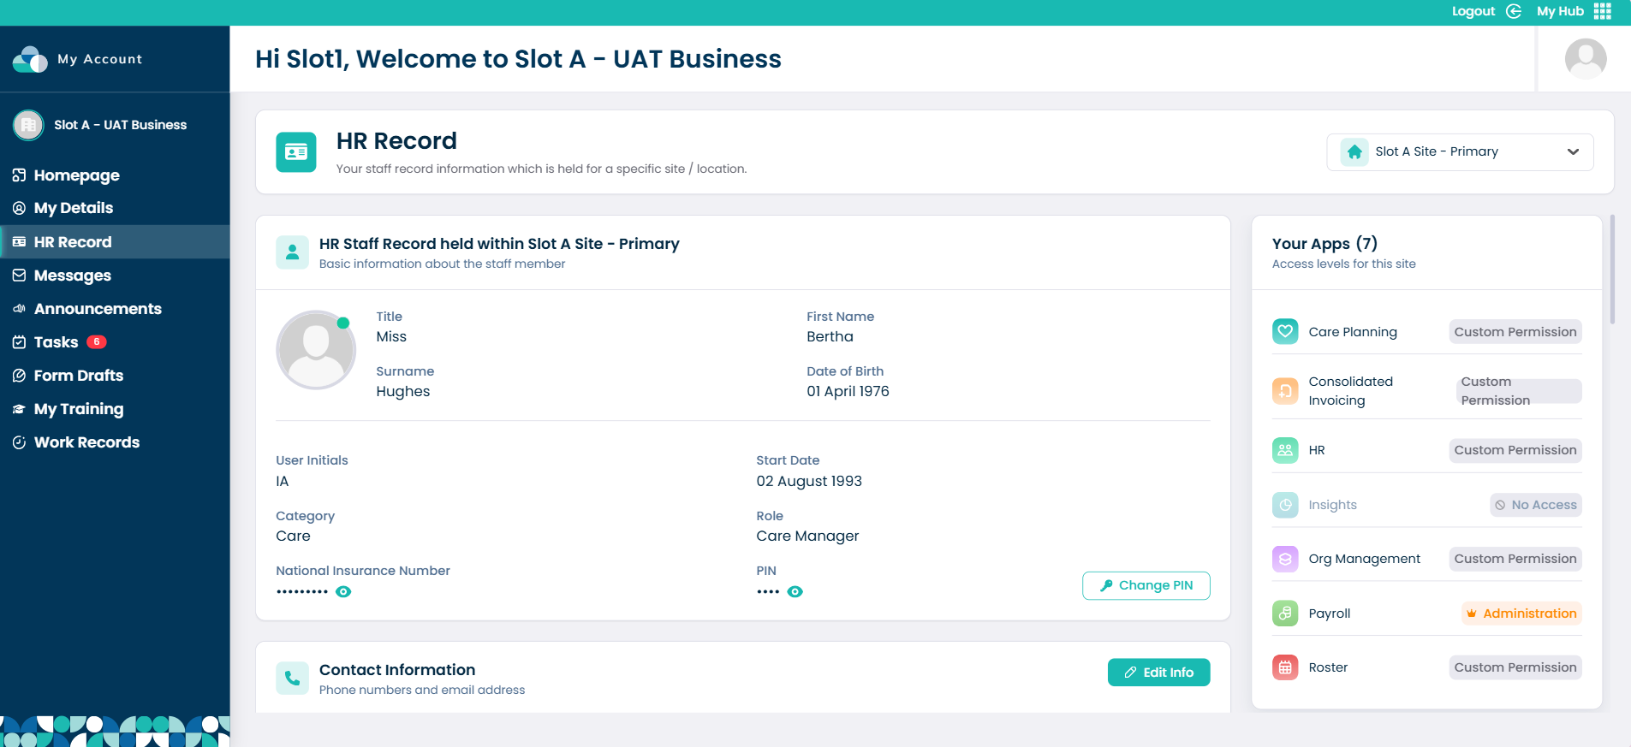
Task: Click the Roster calendar icon
Action: coord(1285,667)
